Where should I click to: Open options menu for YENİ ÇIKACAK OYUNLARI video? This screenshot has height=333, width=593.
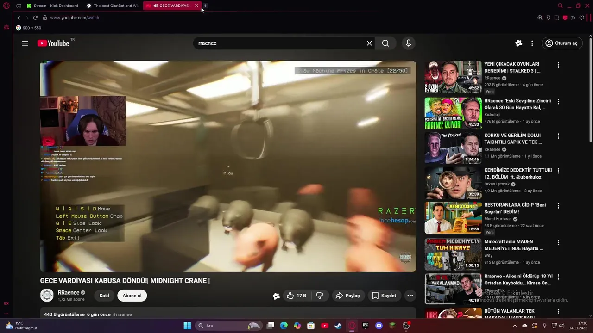[x=558, y=65]
